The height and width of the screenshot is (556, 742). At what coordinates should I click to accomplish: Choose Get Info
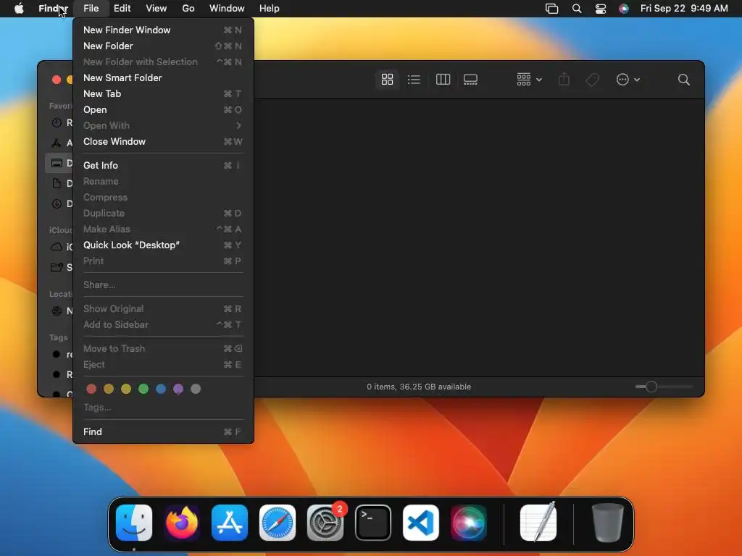(x=163, y=166)
